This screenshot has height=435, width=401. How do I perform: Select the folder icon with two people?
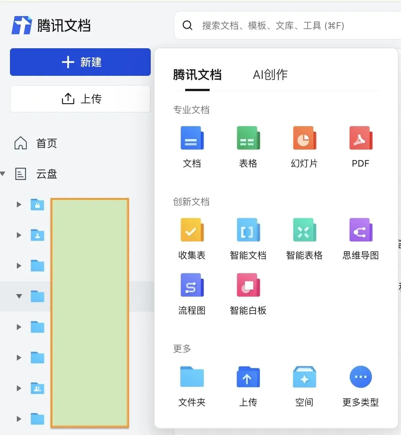point(37,388)
